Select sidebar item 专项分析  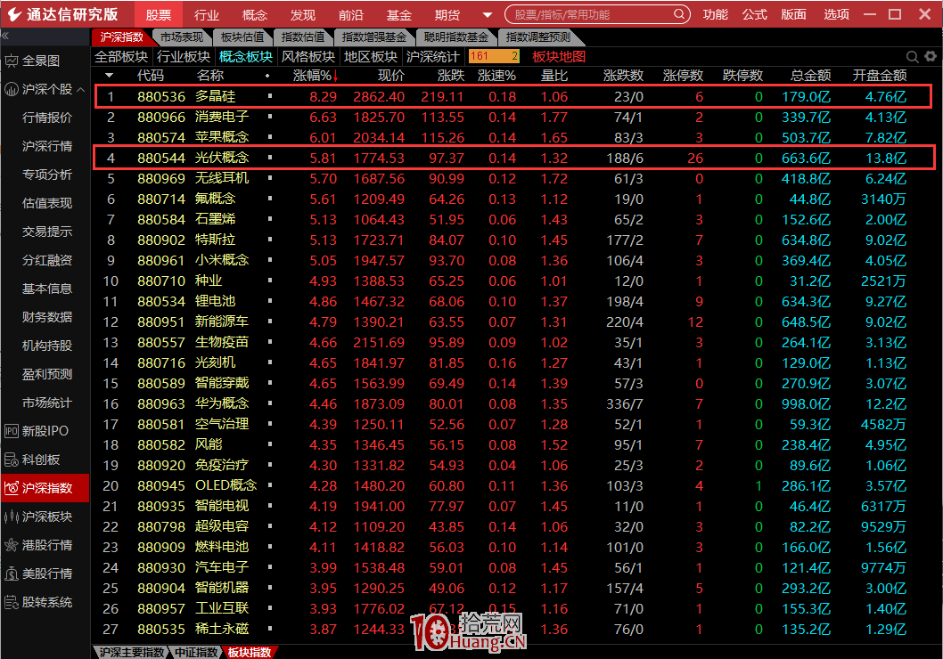pos(47,175)
